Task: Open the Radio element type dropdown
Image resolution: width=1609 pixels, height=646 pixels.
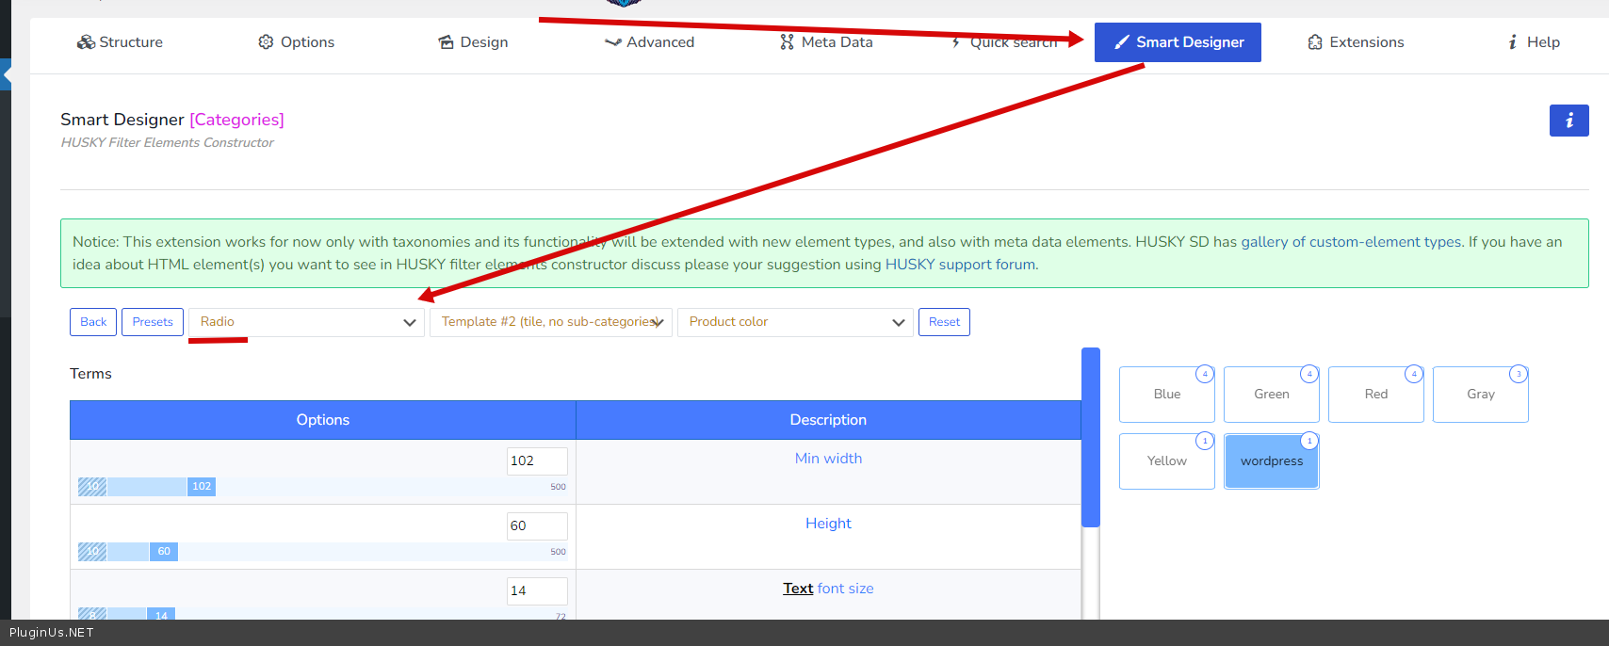Action: tap(306, 322)
